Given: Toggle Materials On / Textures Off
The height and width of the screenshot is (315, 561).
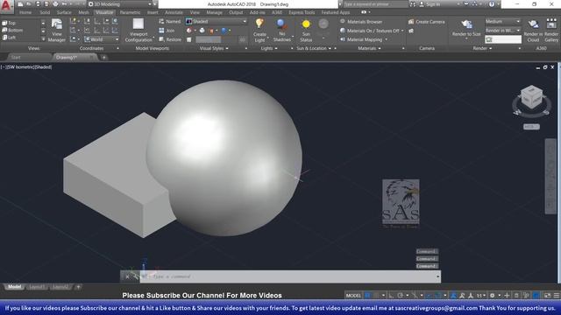Looking at the screenshot, I should pos(372,31).
